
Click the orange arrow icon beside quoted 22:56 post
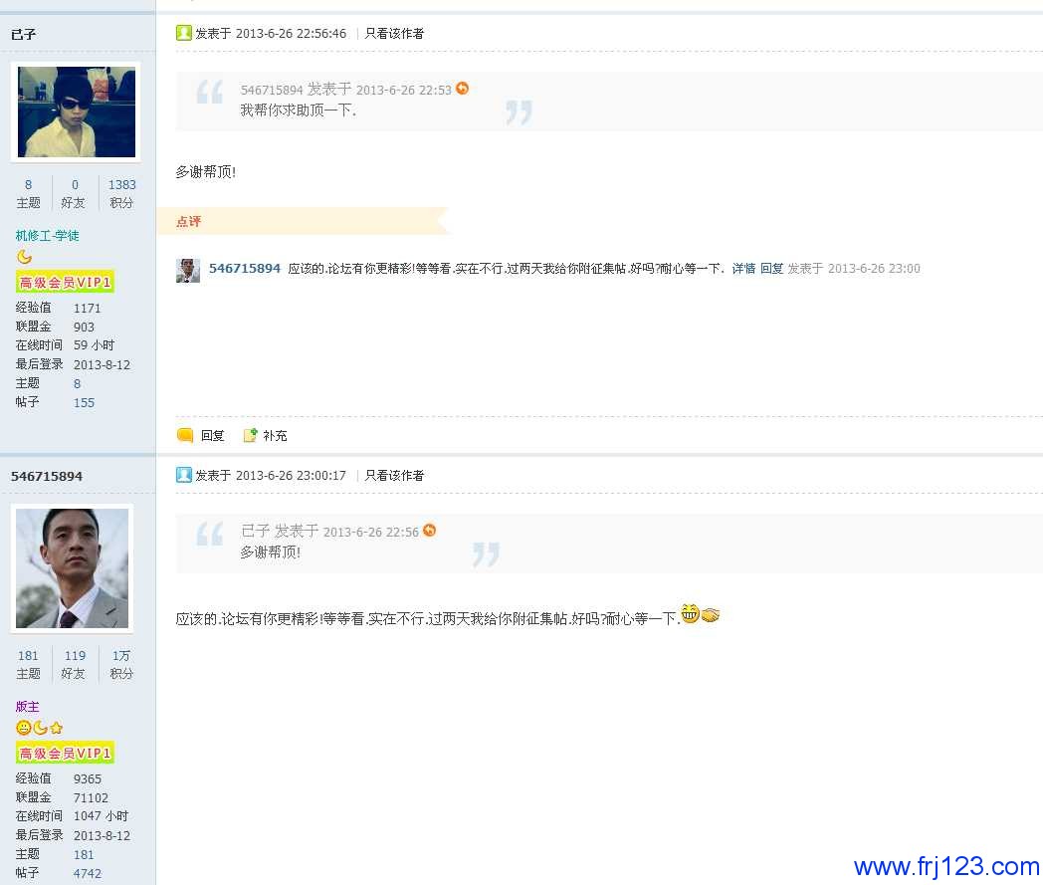430,530
